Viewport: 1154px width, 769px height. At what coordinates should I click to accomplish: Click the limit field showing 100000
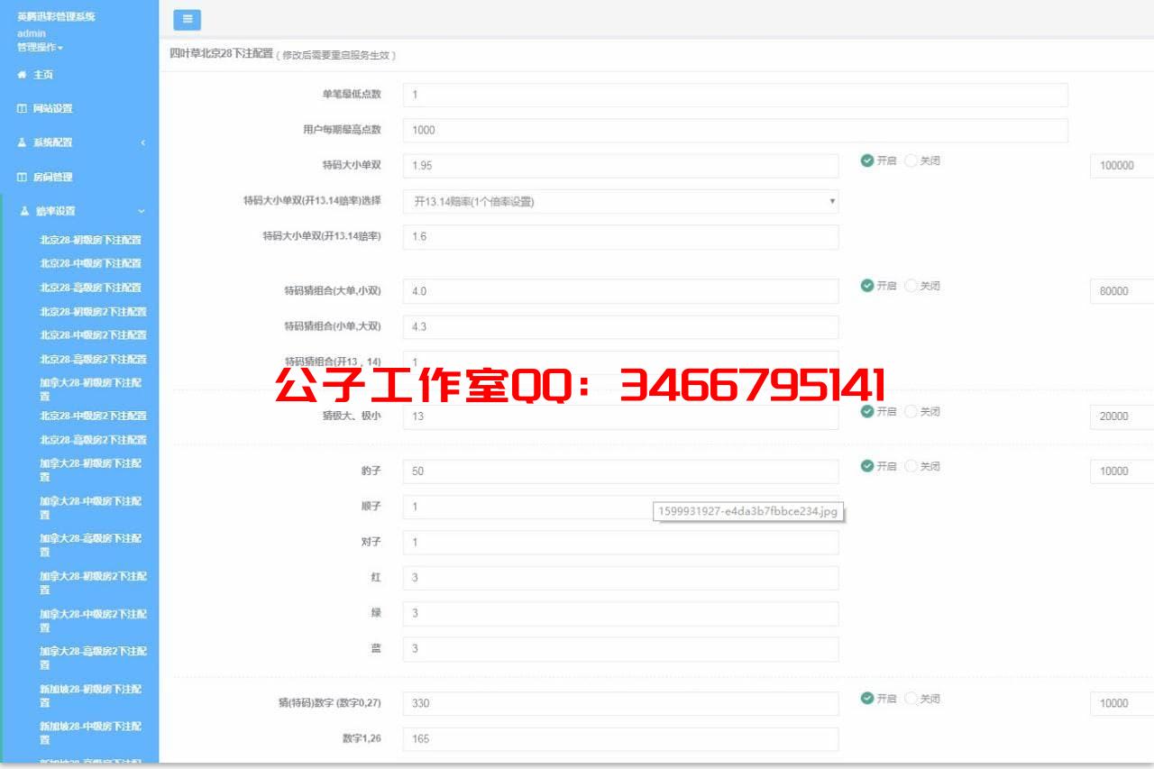pos(1122,166)
